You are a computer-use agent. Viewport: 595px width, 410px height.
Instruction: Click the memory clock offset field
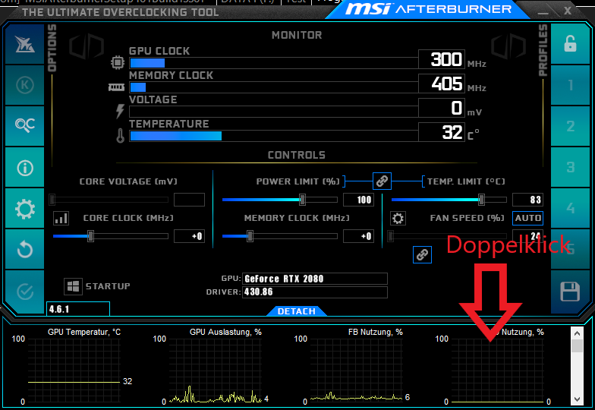[358, 236]
